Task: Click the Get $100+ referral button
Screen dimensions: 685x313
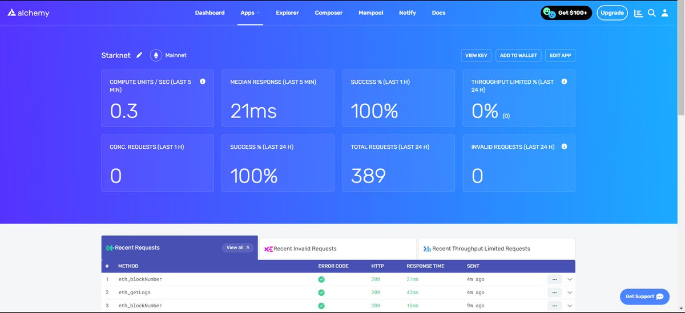Action: (x=566, y=13)
